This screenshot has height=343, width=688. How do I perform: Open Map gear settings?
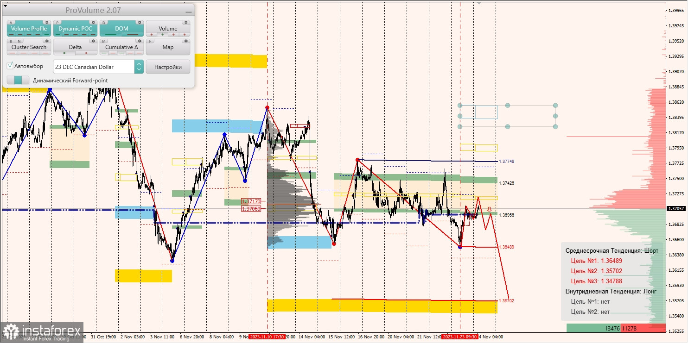(185, 41)
